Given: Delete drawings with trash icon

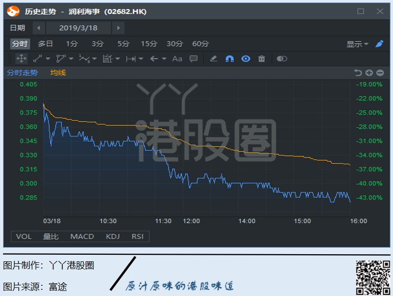Looking at the screenshot, I should click(x=261, y=59).
